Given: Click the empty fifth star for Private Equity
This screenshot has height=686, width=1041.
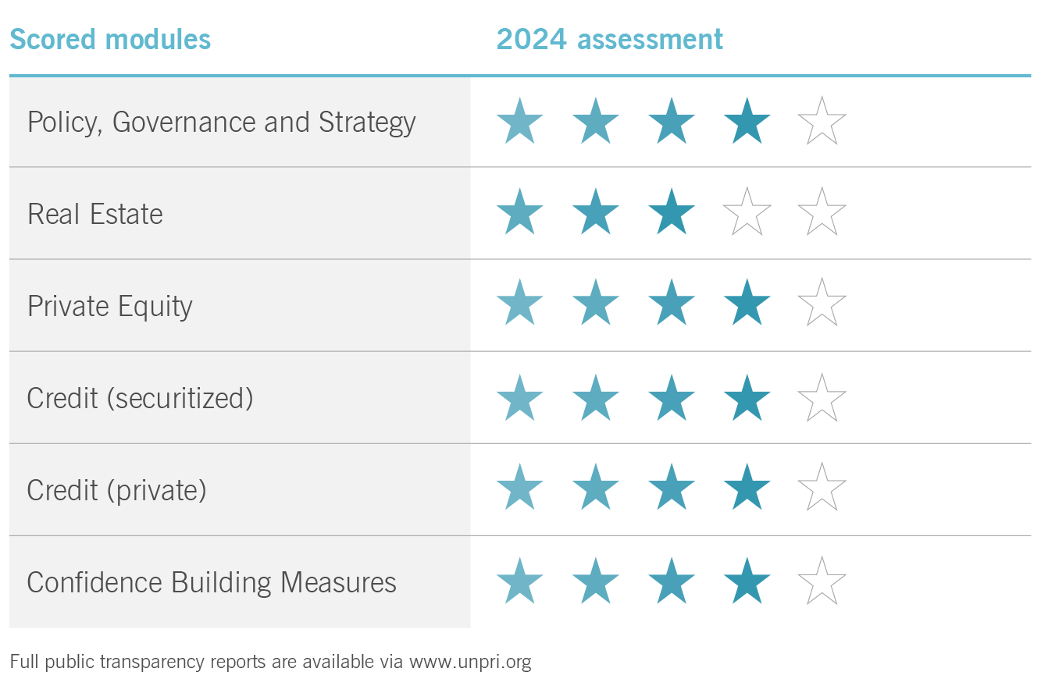Looking at the screenshot, I should pos(822,303).
